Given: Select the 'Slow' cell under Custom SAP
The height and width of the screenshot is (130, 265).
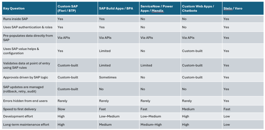Looking at the screenshot, I should (61, 109).
